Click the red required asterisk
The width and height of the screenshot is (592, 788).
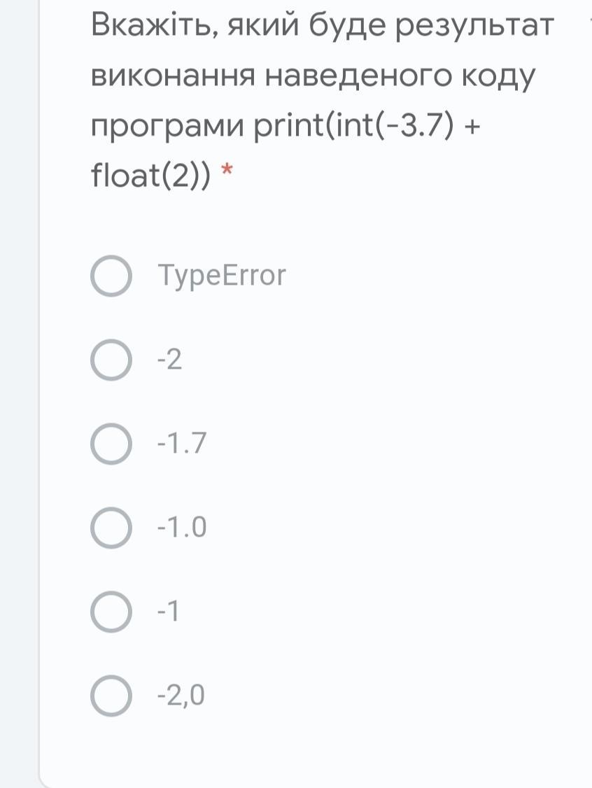(x=227, y=170)
